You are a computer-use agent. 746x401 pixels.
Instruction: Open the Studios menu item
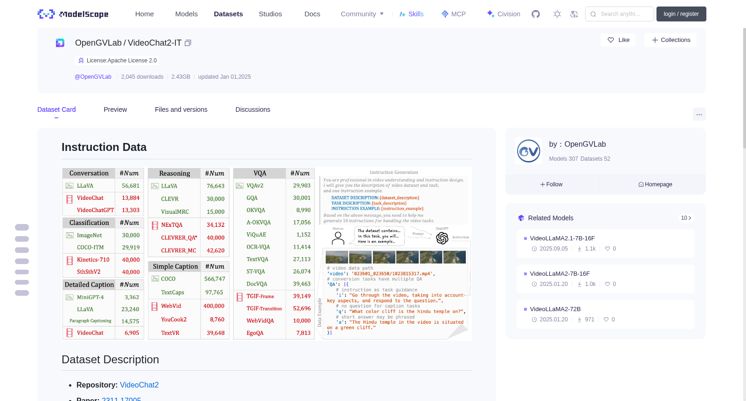point(270,14)
